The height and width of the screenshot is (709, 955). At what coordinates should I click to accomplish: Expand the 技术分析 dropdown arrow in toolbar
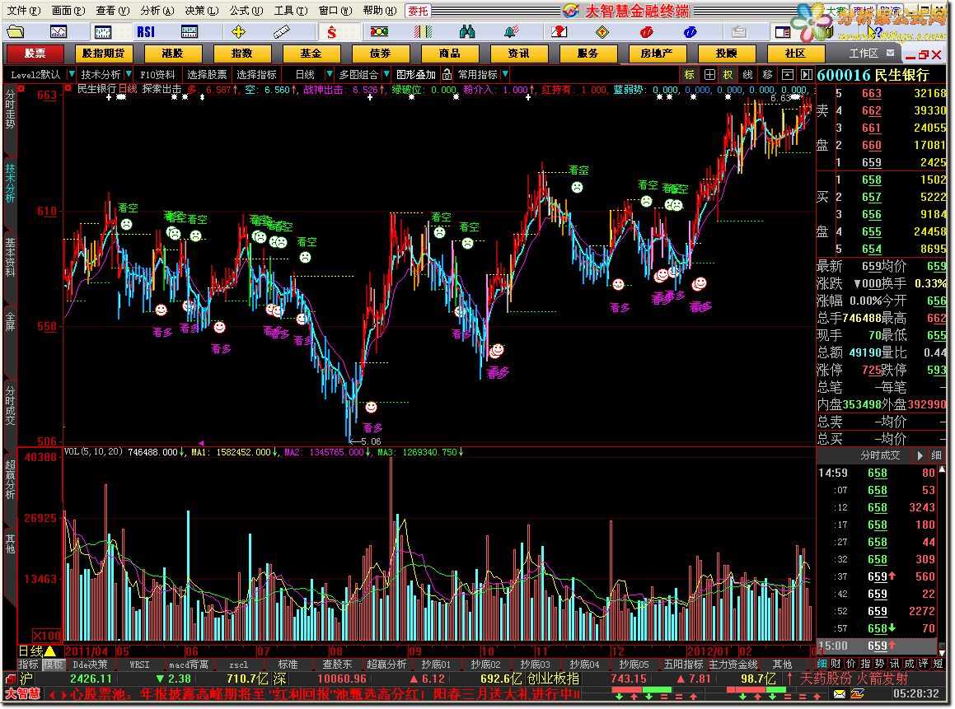[x=129, y=74]
